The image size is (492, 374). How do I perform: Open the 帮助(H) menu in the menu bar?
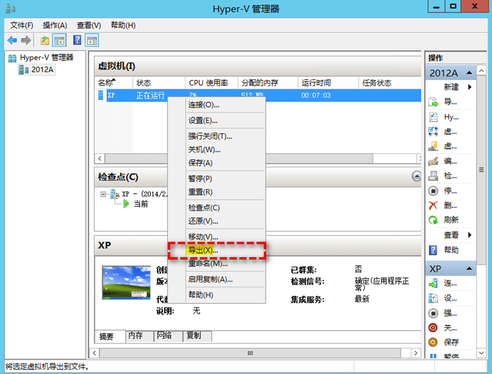(x=123, y=25)
